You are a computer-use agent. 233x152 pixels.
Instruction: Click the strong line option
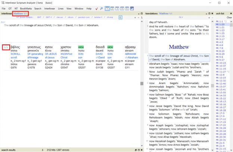tap(110, 18)
